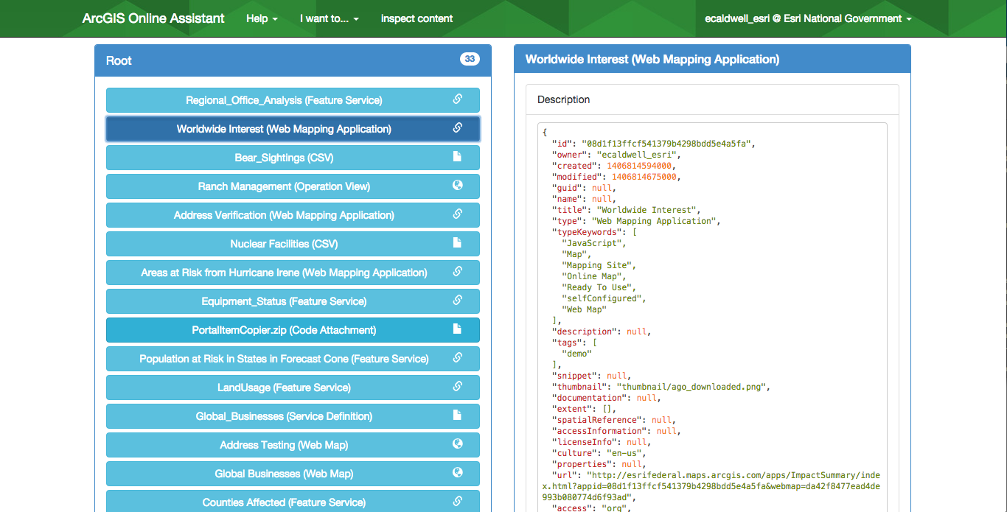Image resolution: width=1007 pixels, height=512 pixels.
Task: Select Bear_Sightings (CSV) item
Action: pos(293,158)
